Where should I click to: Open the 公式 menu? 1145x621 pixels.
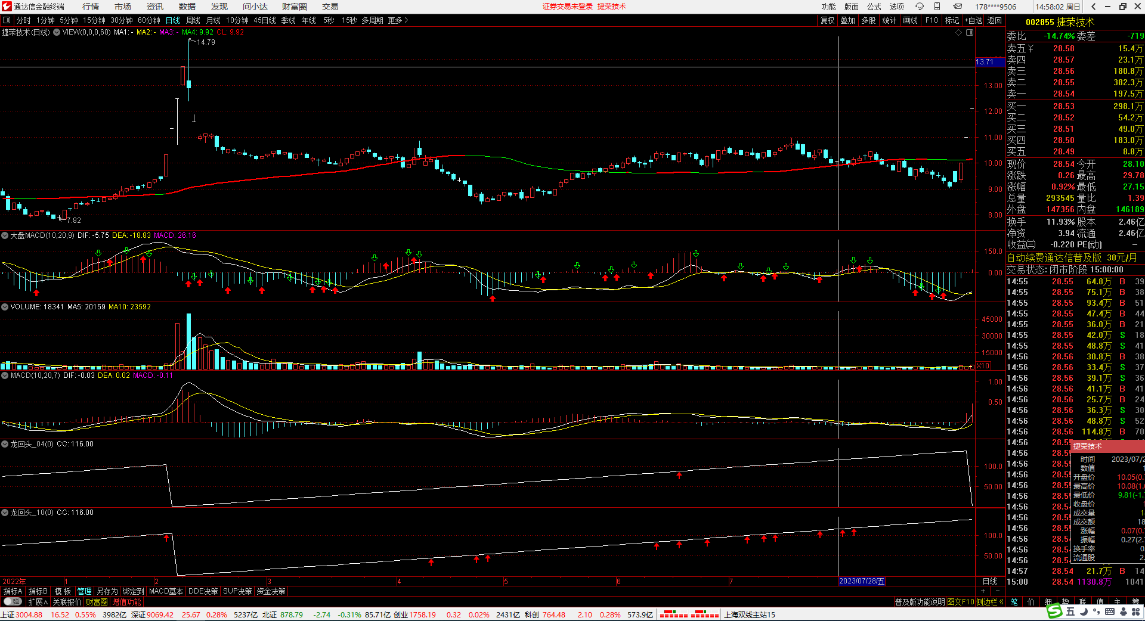coord(874,7)
